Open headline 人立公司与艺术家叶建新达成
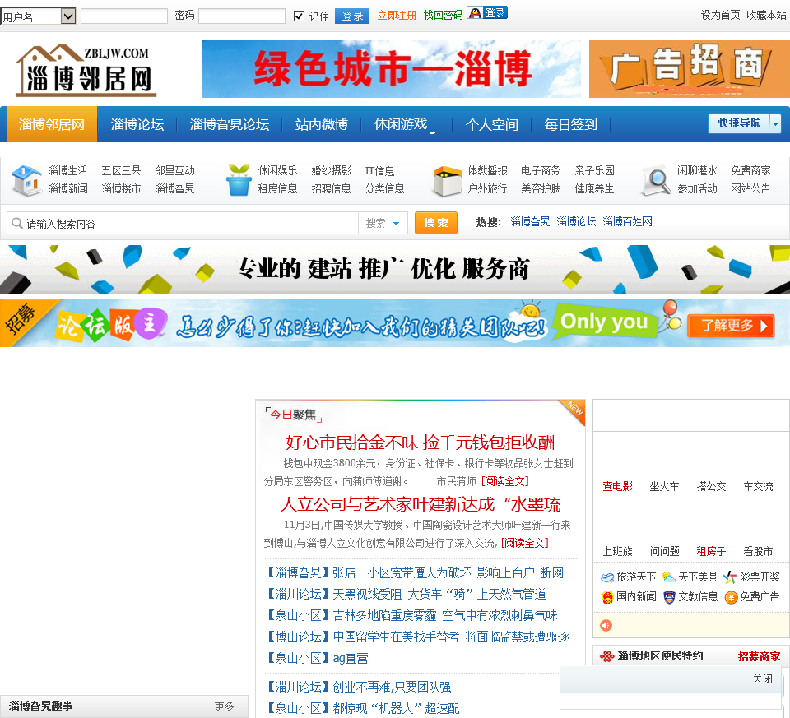Screen dimensions: 790x718 click(421, 504)
